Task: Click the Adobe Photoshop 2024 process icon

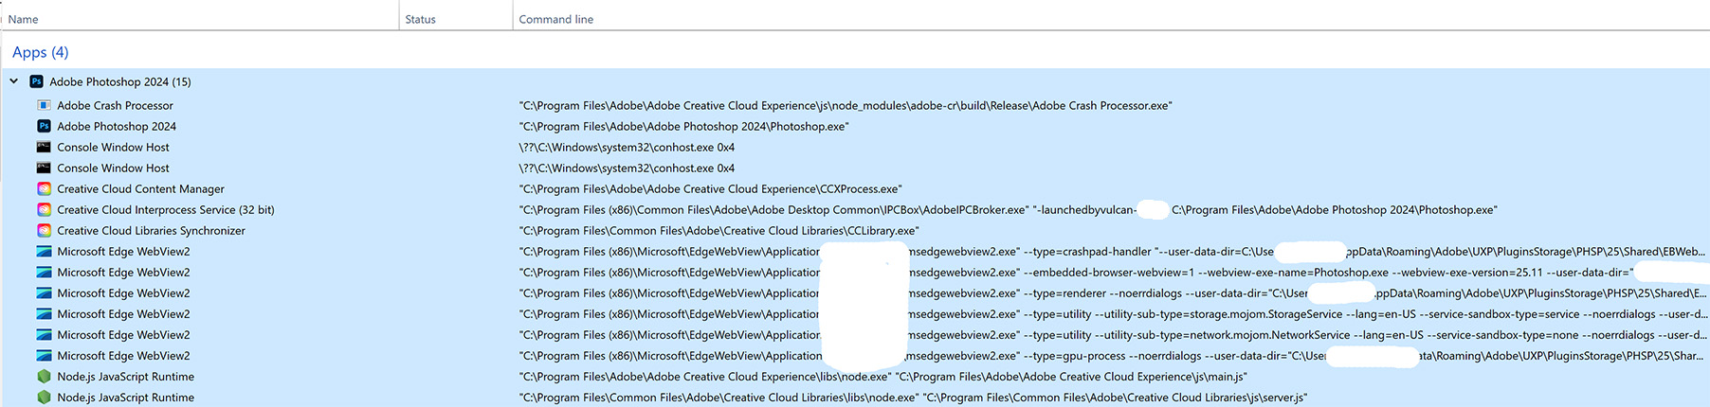Action: [x=44, y=126]
